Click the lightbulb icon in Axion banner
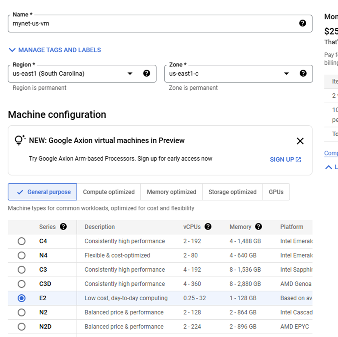This screenshot has width=338, height=337. [20, 140]
